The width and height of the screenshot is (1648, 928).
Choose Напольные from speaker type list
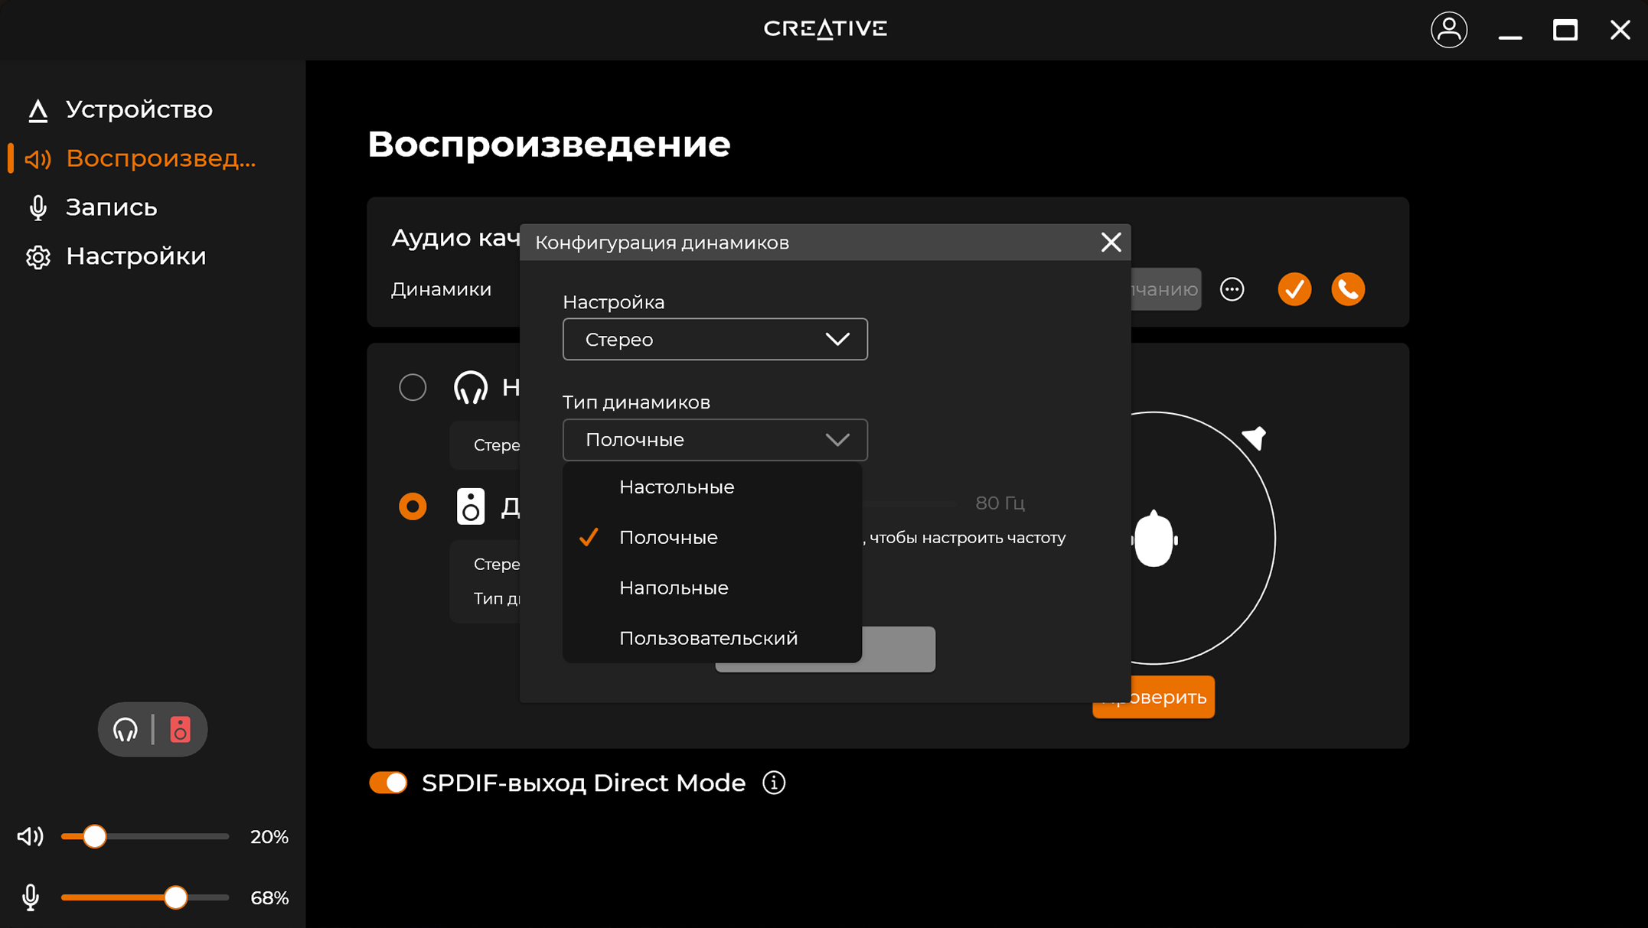point(674,588)
